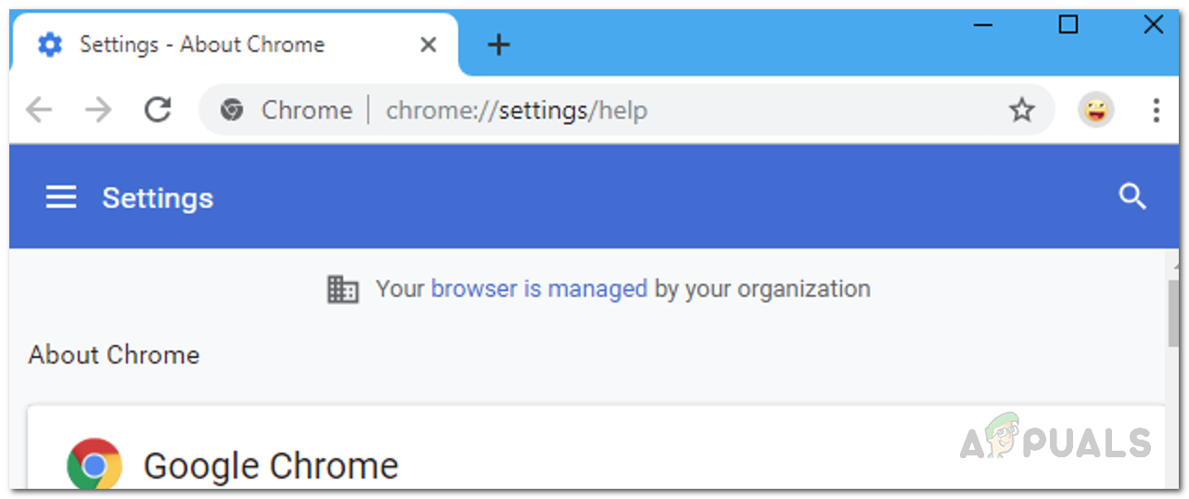
Task: Go back to the previous page
Action: 39,110
